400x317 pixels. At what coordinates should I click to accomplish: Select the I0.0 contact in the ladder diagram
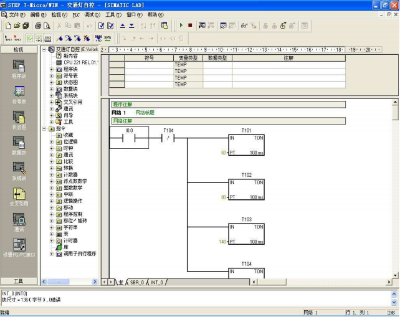click(129, 138)
